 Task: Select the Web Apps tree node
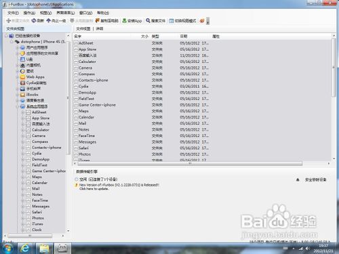(x=35, y=77)
